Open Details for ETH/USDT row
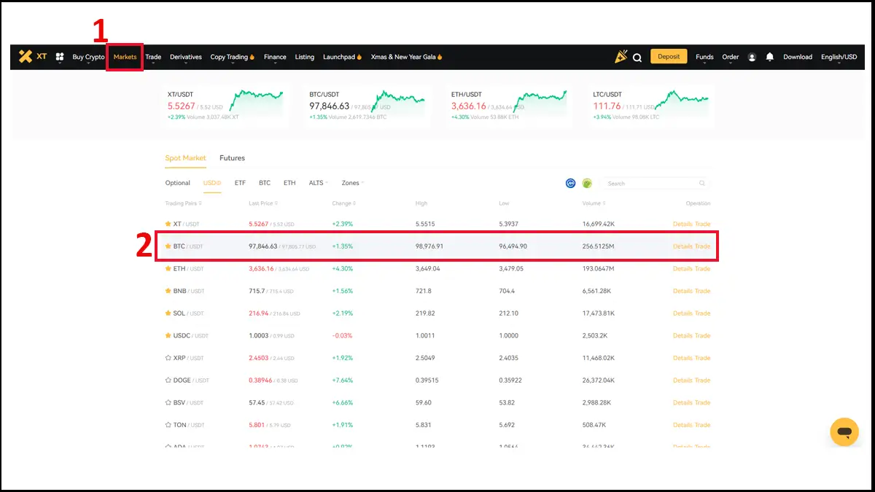The width and height of the screenshot is (875, 492). click(682, 268)
